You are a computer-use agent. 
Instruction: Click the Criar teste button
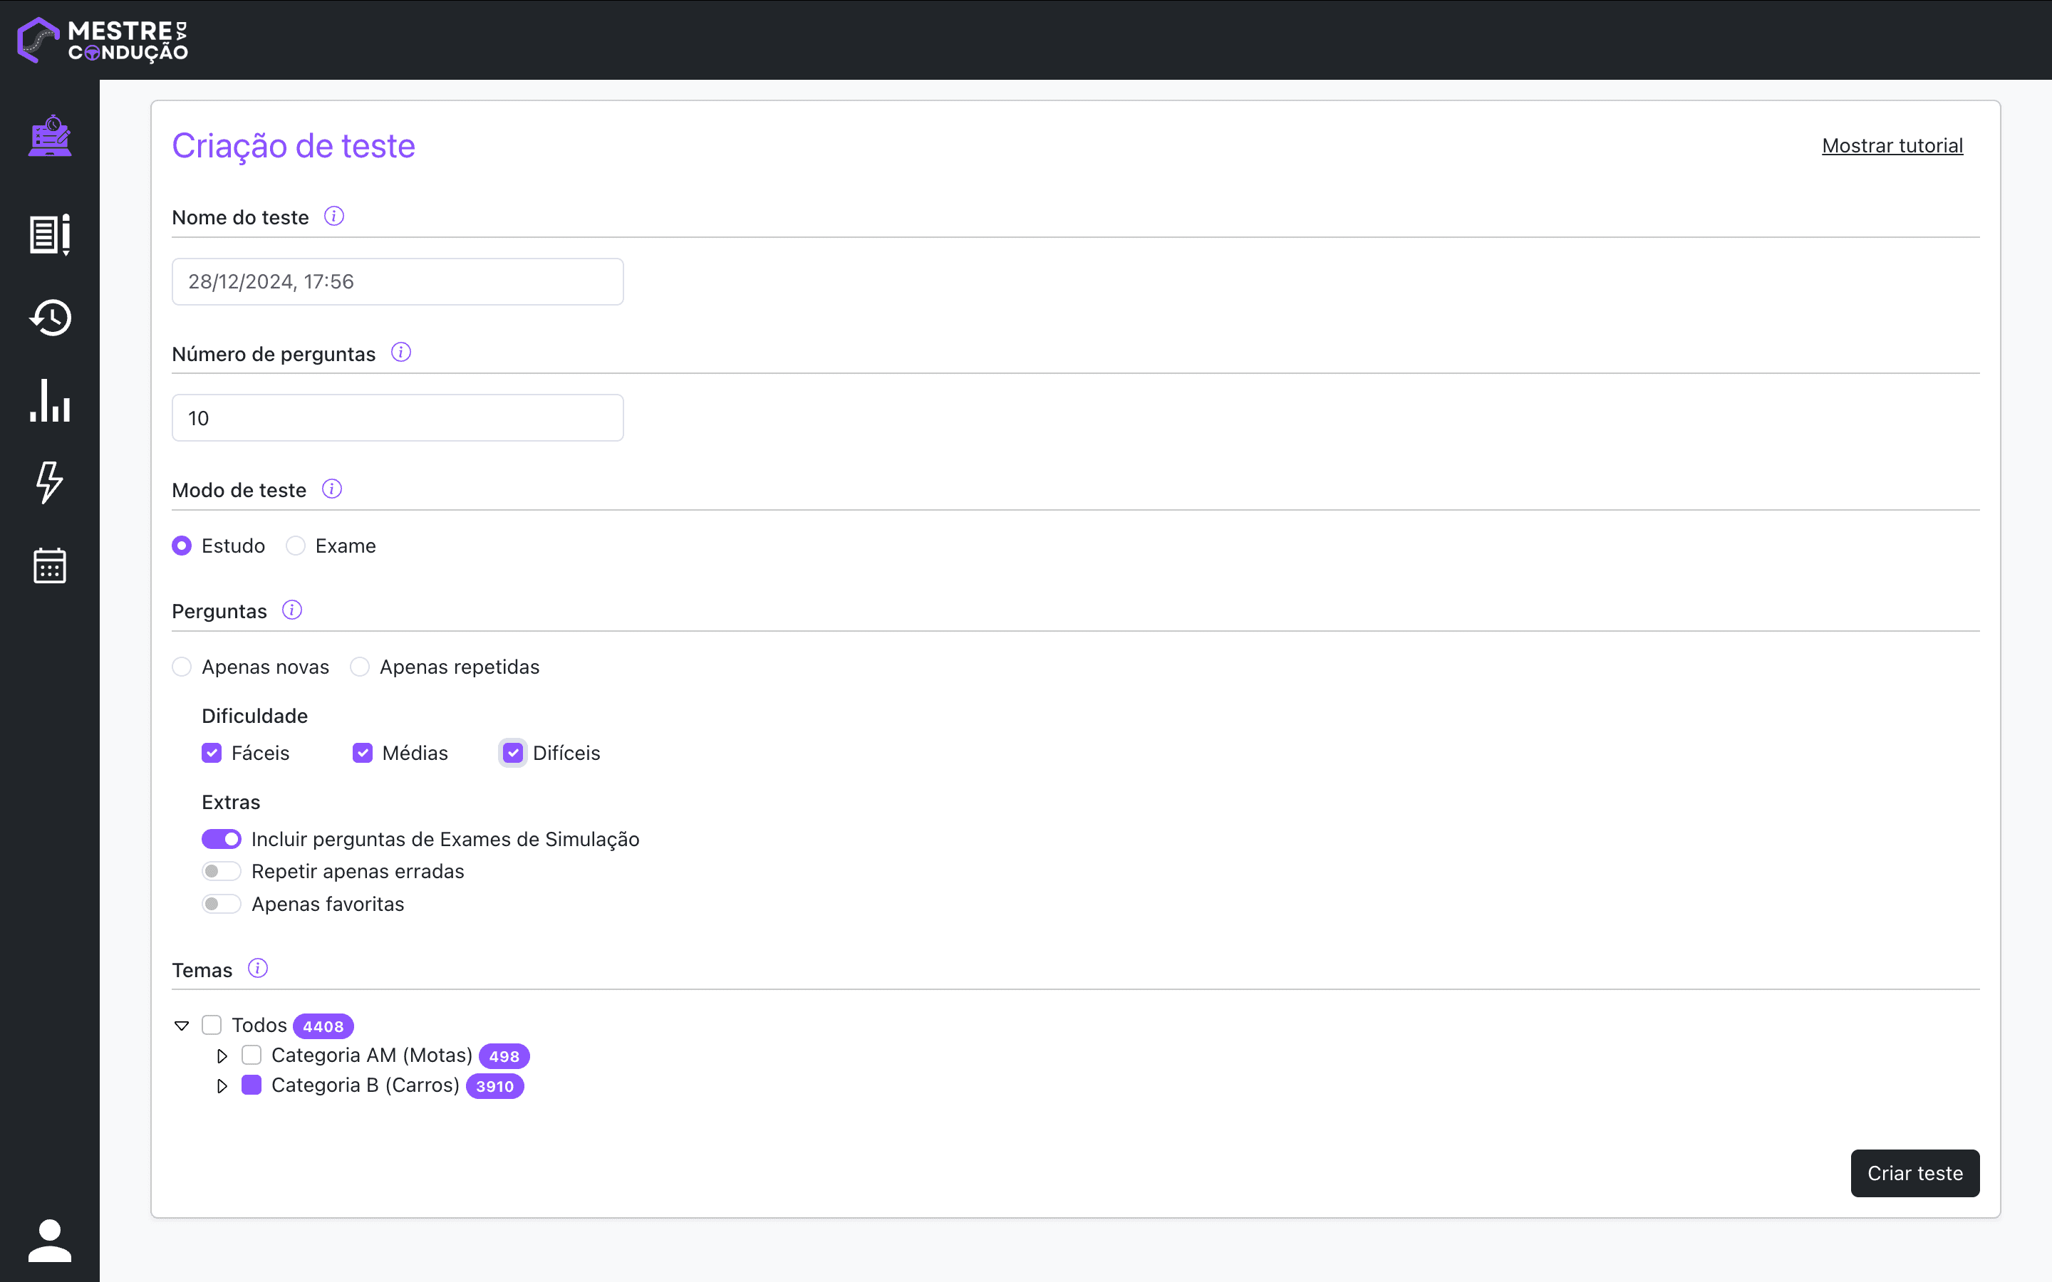pos(1914,1172)
